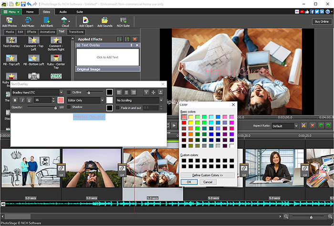The width and height of the screenshot is (334, 226).
Task: Switch to the Audio tab
Action: coord(63,12)
